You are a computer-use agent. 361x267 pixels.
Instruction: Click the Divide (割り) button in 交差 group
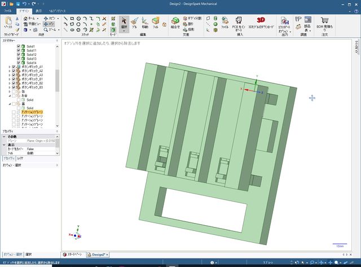188,24
